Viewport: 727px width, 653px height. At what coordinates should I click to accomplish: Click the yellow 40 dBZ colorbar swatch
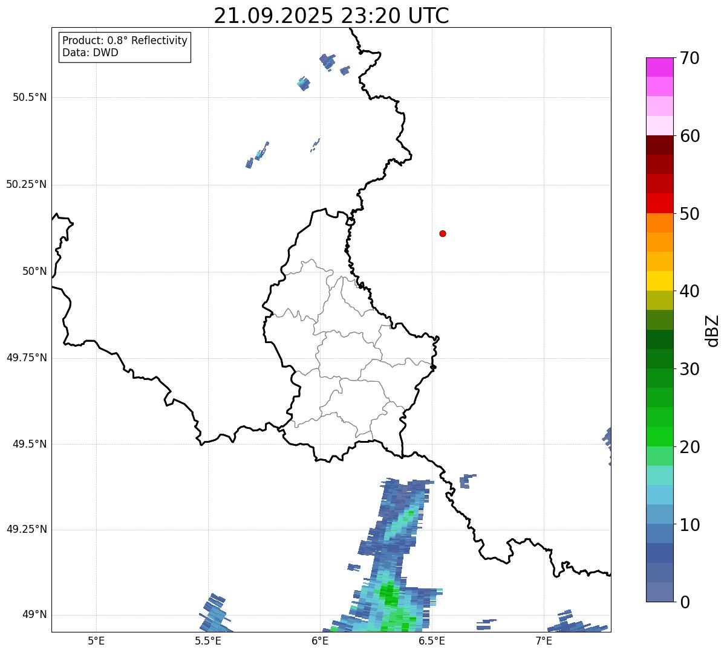[659, 281]
